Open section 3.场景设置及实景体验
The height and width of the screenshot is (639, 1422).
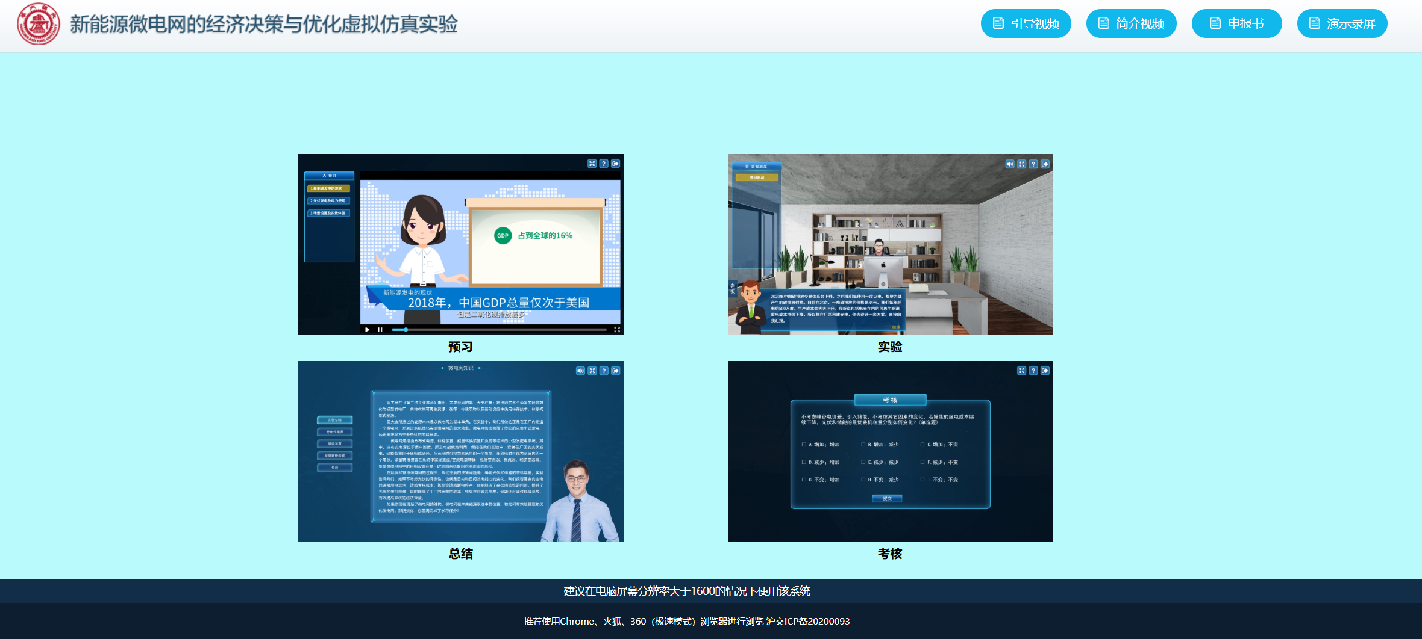(328, 213)
